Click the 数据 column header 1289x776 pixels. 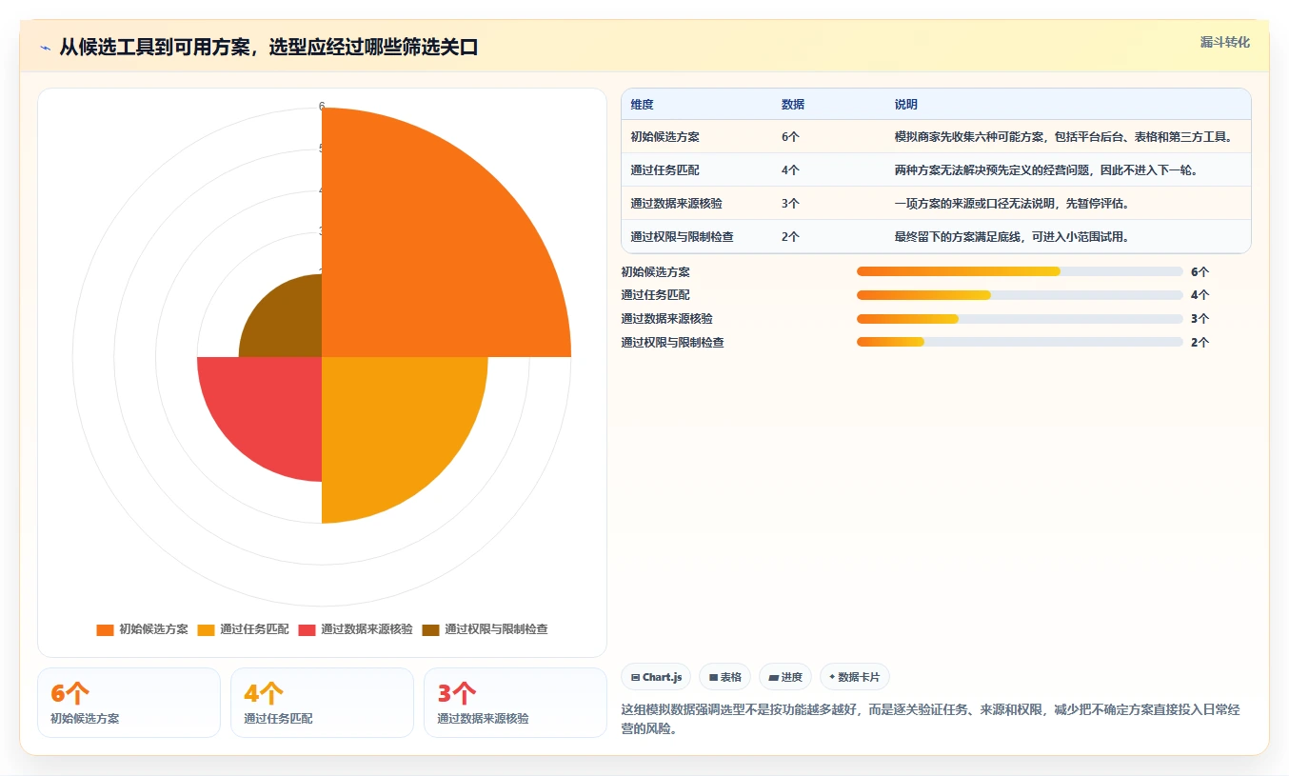pyautogui.click(x=793, y=105)
